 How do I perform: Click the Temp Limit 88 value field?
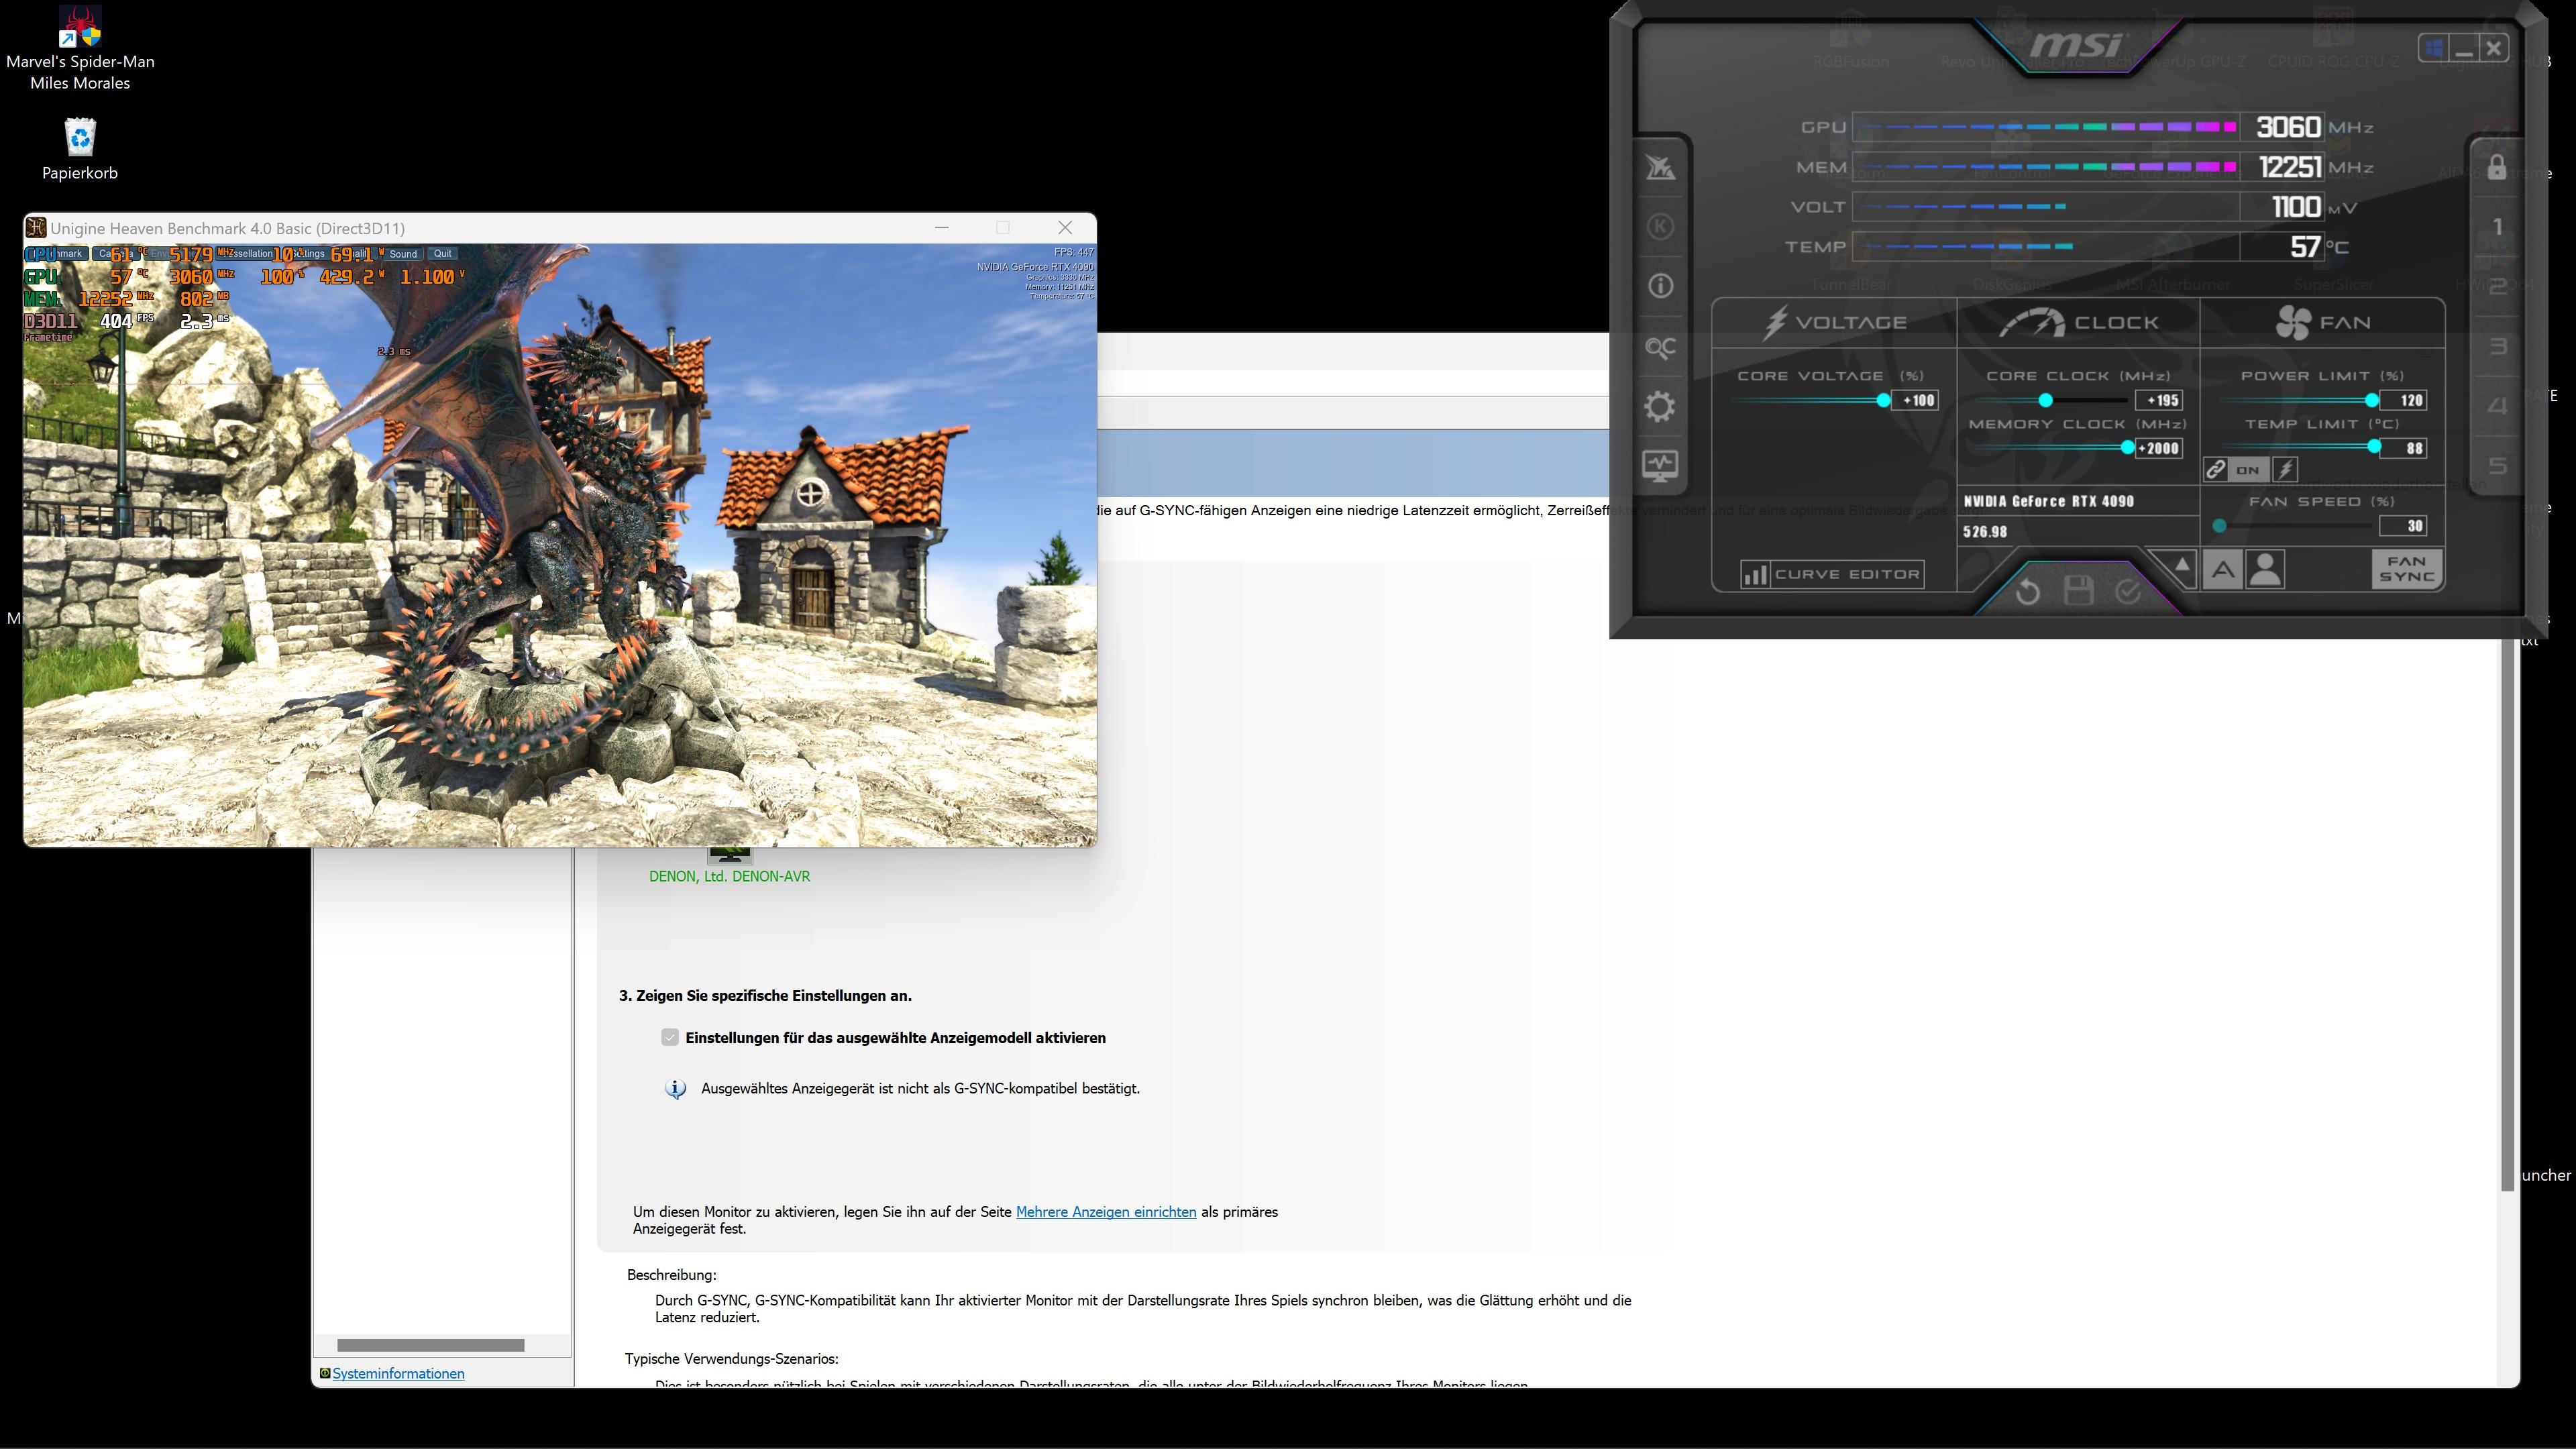pos(2403,448)
